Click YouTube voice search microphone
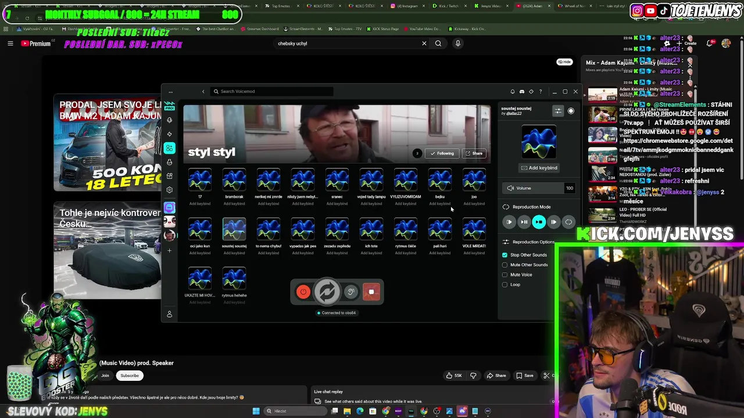Screen dimensions: 744x418 coord(458,44)
